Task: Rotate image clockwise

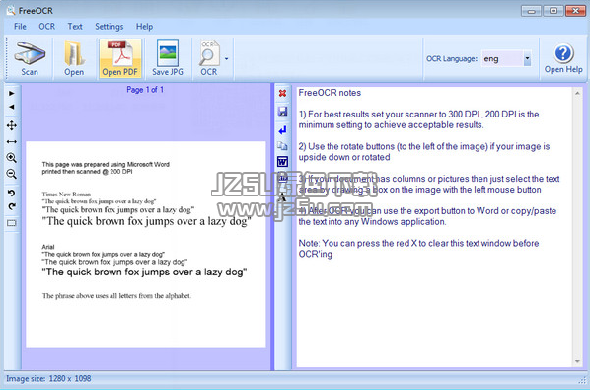Action: tap(12, 206)
